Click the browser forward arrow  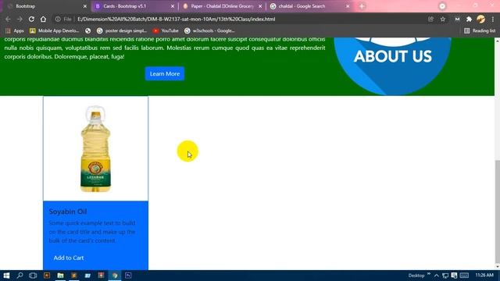(x=20, y=19)
